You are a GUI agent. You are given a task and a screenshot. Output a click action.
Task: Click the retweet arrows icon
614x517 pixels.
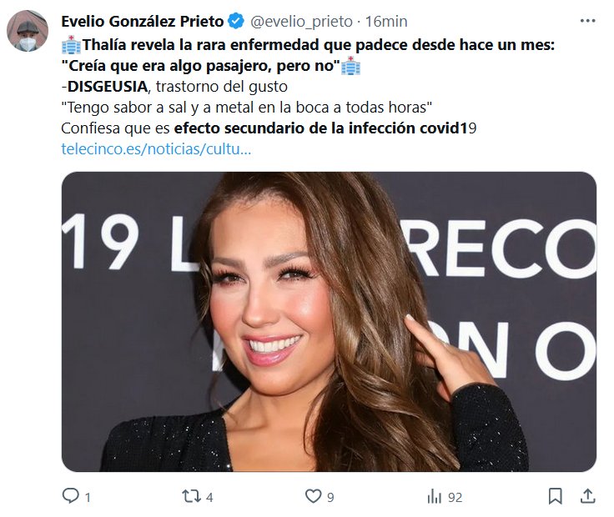coord(192,496)
